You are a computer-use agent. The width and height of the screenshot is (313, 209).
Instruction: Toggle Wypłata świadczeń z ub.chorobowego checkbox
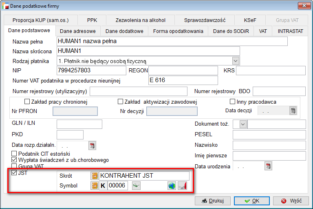click(x=14, y=160)
